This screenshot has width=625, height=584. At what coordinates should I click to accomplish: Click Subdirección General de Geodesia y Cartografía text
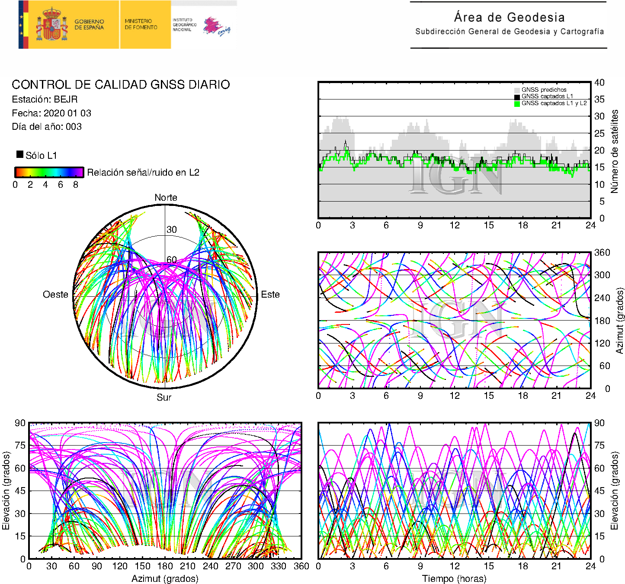pyautogui.click(x=509, y=32)
